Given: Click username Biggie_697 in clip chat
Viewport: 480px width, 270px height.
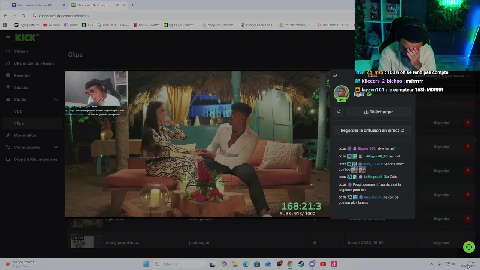Looking at the screenshot, I should click(x=366, y=149).
